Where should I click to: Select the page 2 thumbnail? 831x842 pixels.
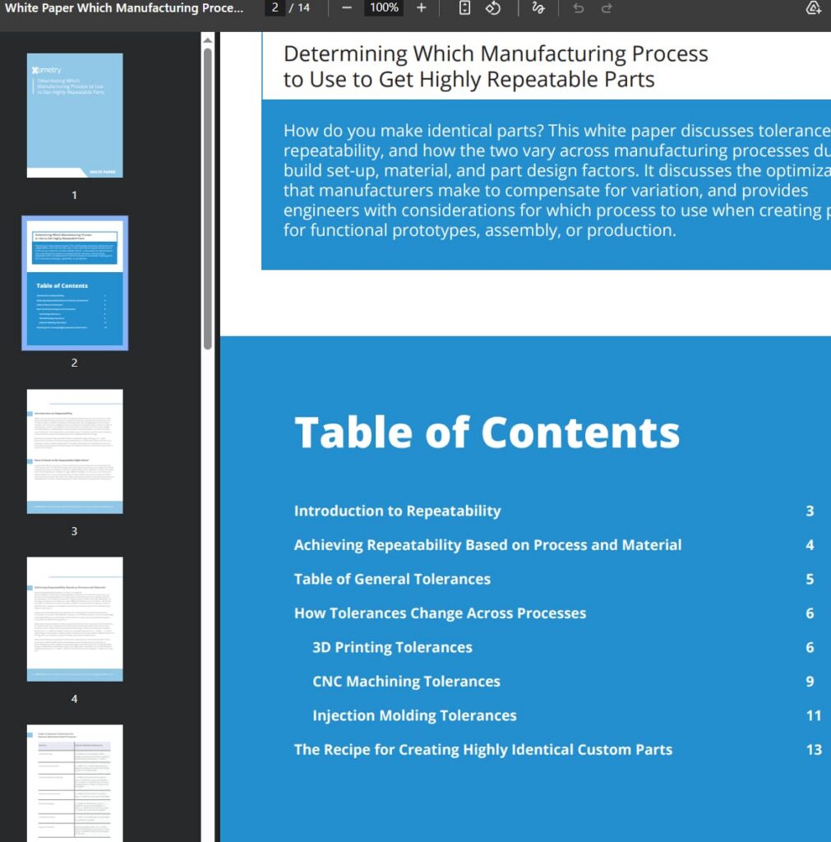[75, 283]
